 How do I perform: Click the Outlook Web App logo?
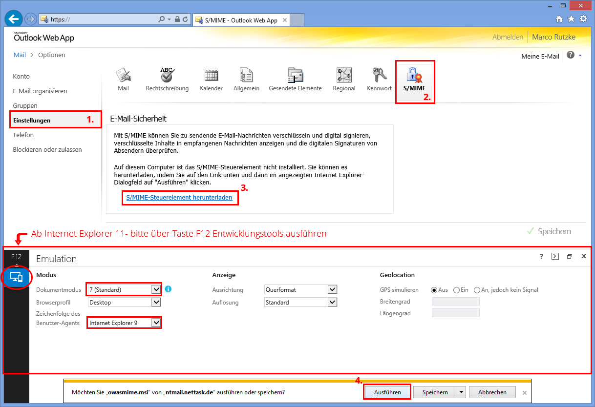[x=44, y=37]
